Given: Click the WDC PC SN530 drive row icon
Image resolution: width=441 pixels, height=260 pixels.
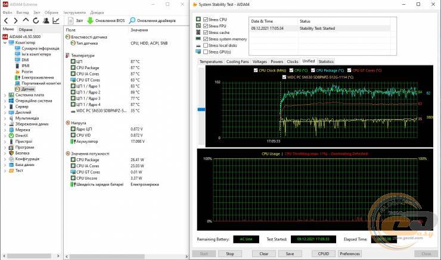Looking at the screenshot, I should point(73,111).
